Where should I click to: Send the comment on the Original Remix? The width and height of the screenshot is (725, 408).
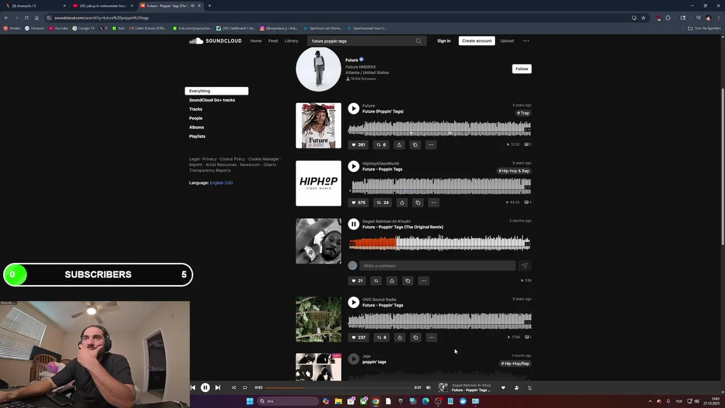click(524, 266)
